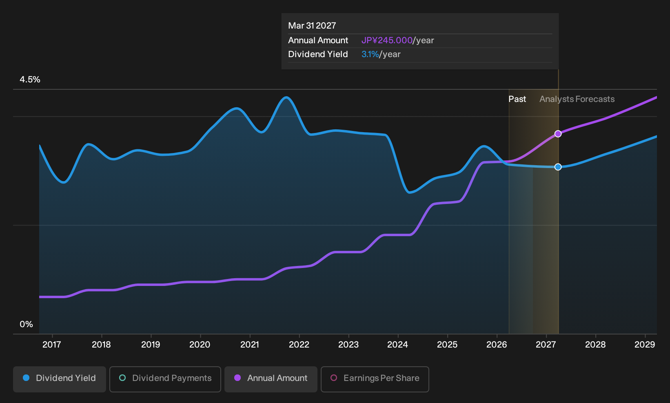Click the 2017 x-axis label
This screenshot has width=670, height=403.
[x=52, y=345]
